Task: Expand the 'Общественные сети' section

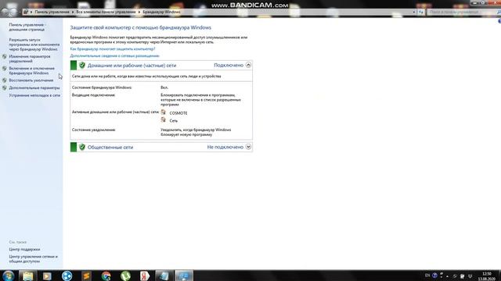Action: click(x=248, y=147)
